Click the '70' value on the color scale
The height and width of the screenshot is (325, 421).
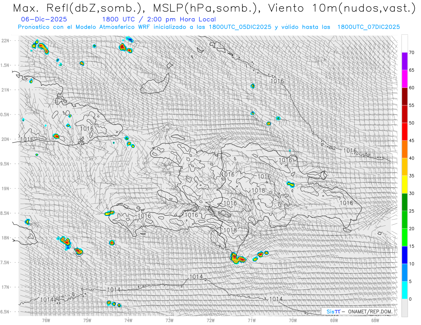(x=412, y=53)
